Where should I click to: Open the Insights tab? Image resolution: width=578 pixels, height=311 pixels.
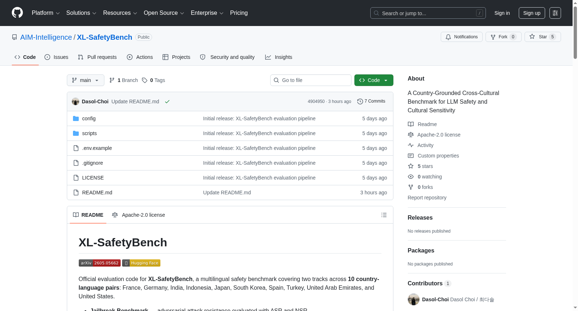click(279, 57)
